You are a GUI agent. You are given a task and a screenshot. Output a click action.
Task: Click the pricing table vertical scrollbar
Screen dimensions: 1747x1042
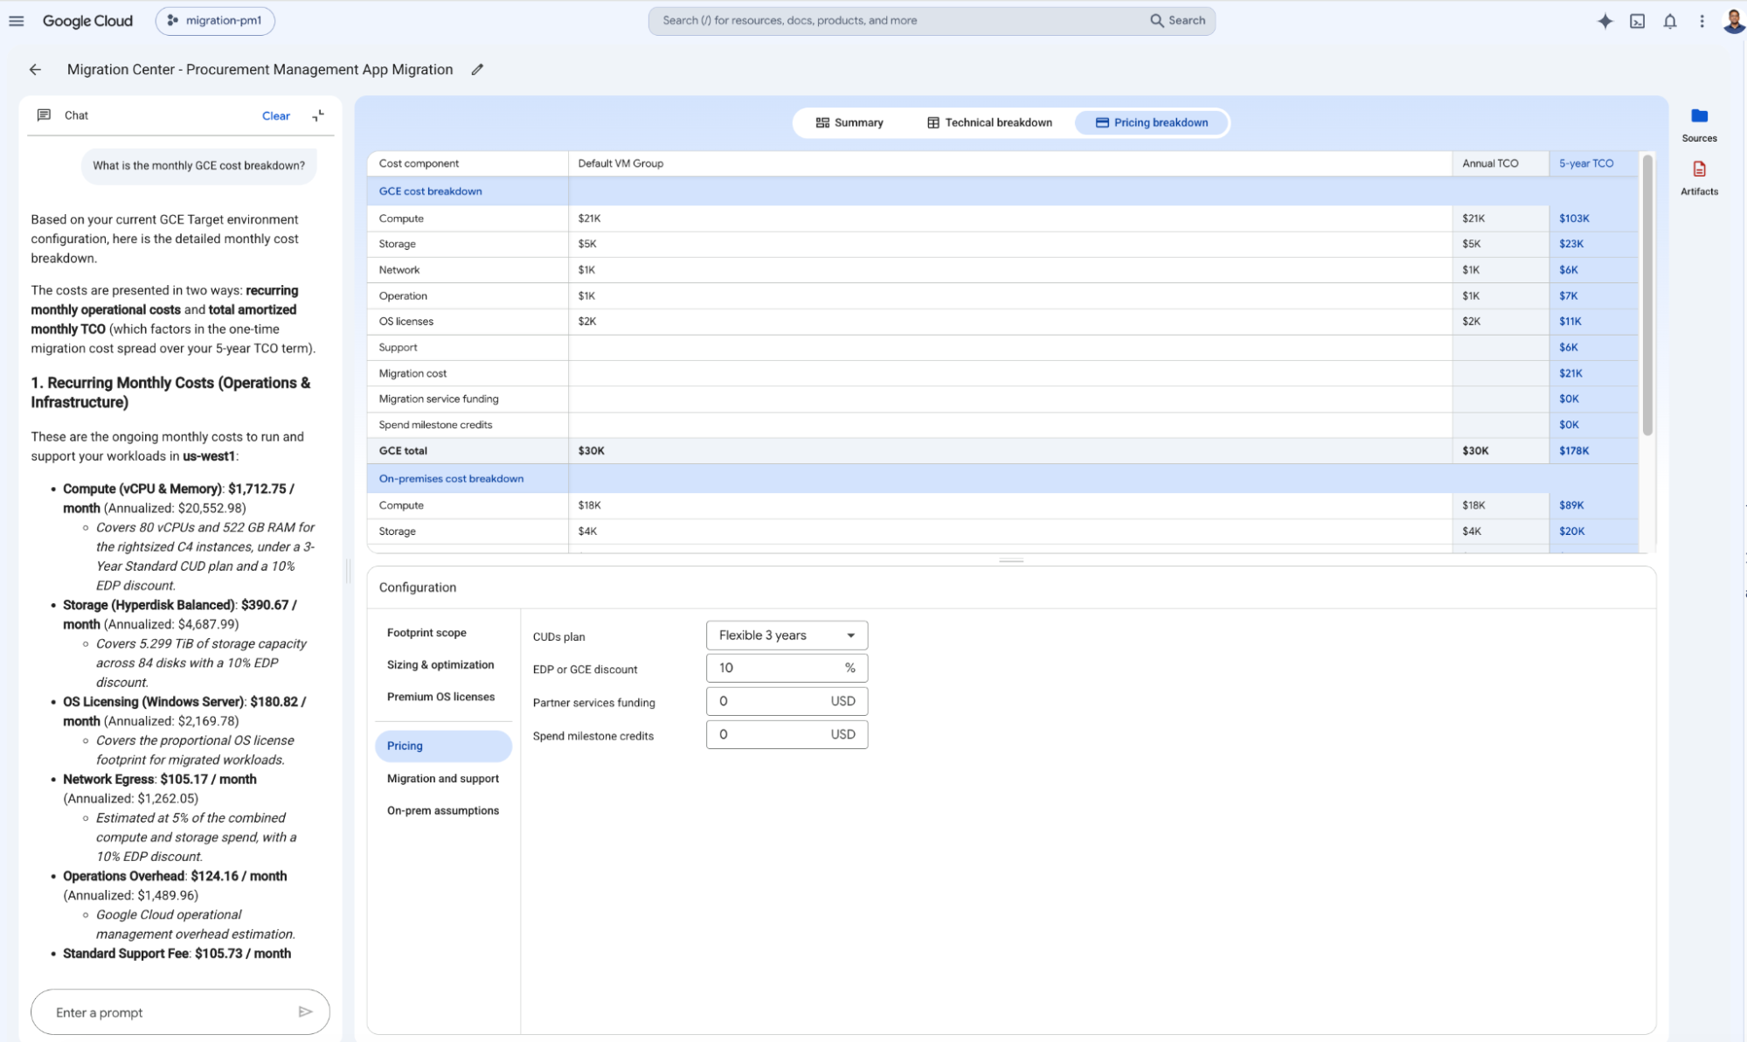1646,295
